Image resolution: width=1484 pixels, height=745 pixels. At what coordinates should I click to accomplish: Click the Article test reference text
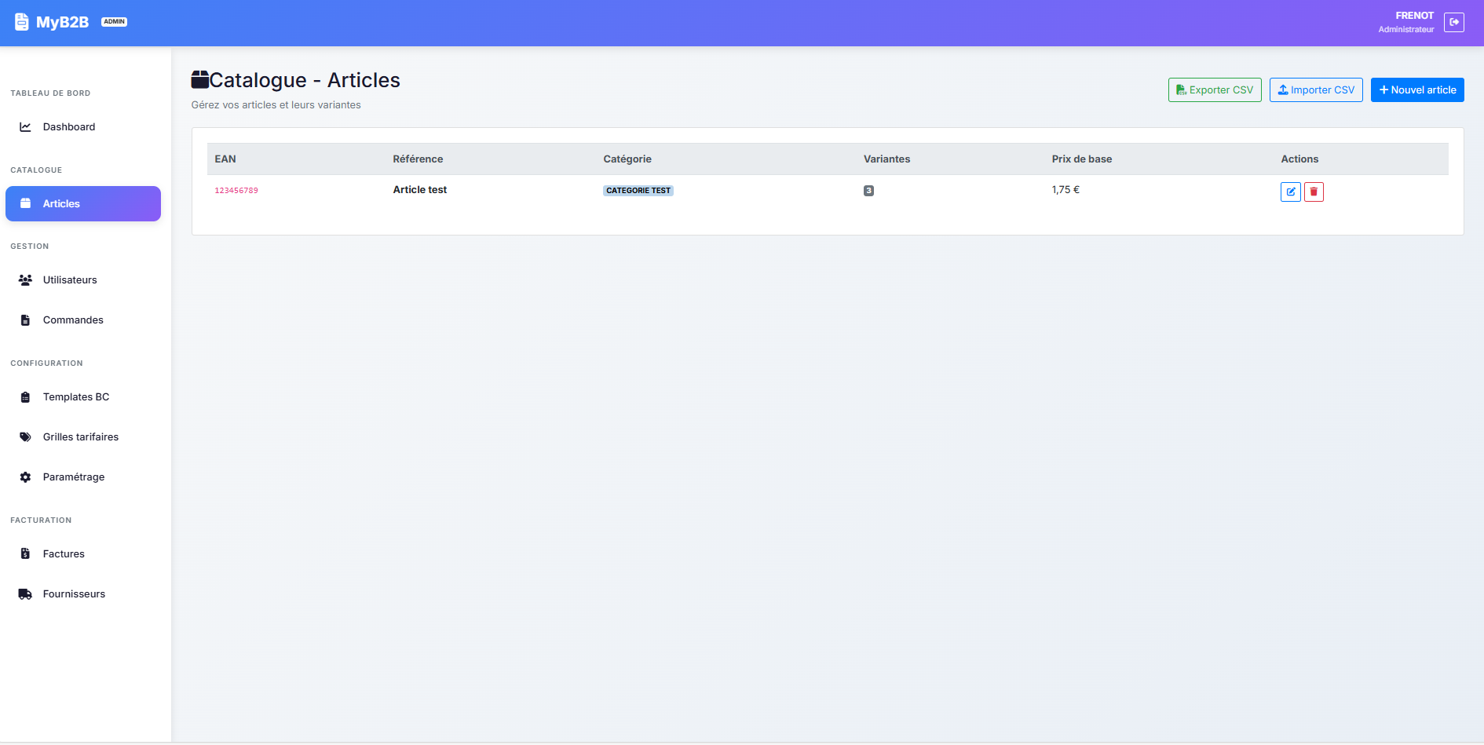pyautogui.click(x=420, y=190)
